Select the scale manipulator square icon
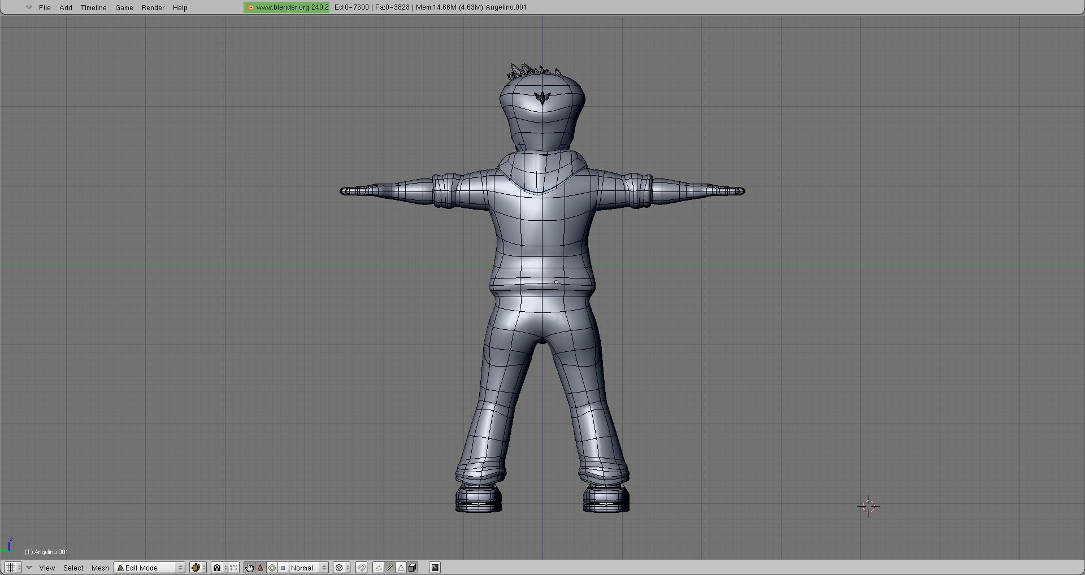The height and width of the screenshot is (575, 1085). click(x=283, y=568)
